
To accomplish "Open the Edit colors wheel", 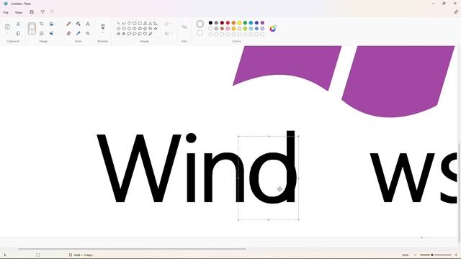I will (273, 28).
